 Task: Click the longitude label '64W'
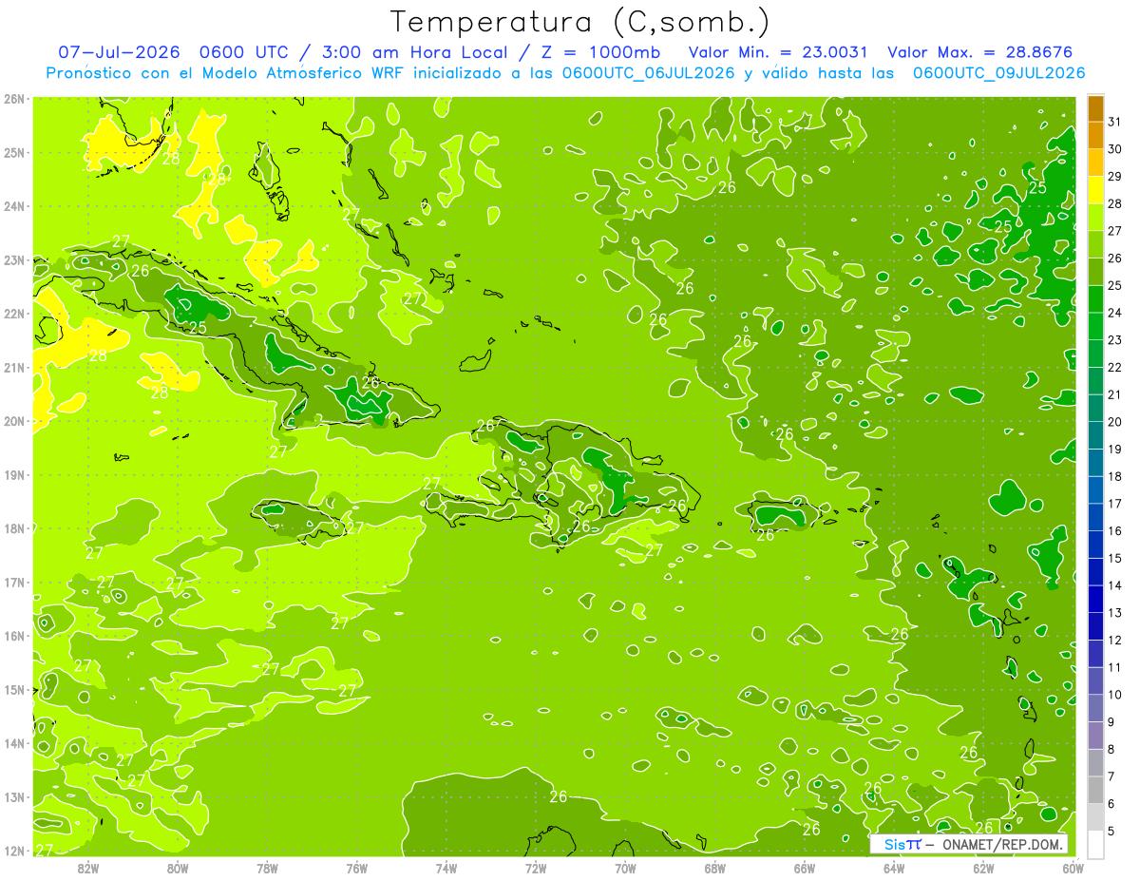point(894,868)
